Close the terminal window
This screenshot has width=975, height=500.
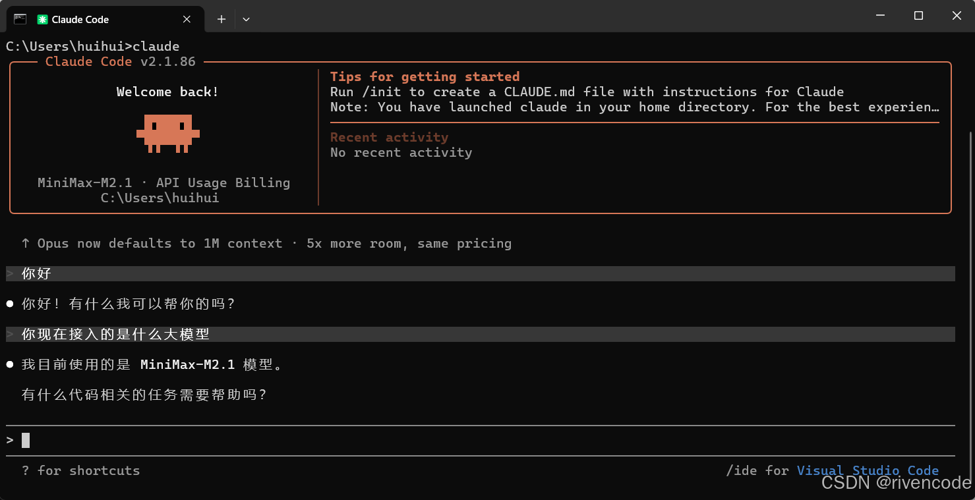pyautogui.click(x=957, y=15)
